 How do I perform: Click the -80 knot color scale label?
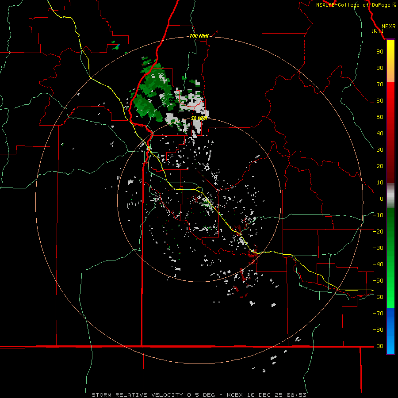[x=378, y=330]
